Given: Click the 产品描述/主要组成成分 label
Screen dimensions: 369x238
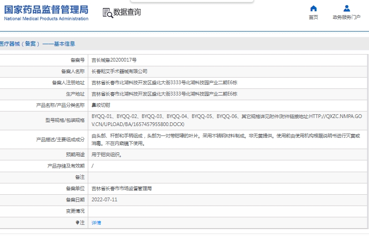Looking at the screenshot, I should [x=60, y=140].
